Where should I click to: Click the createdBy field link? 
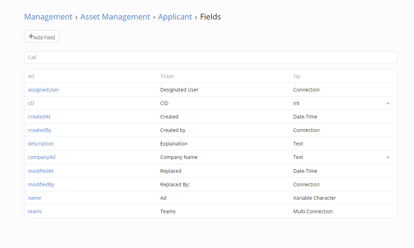tap(40, 130)
